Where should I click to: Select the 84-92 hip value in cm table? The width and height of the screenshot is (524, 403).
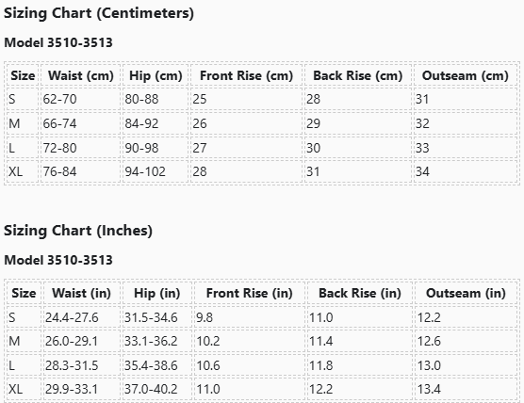(156, 123)
